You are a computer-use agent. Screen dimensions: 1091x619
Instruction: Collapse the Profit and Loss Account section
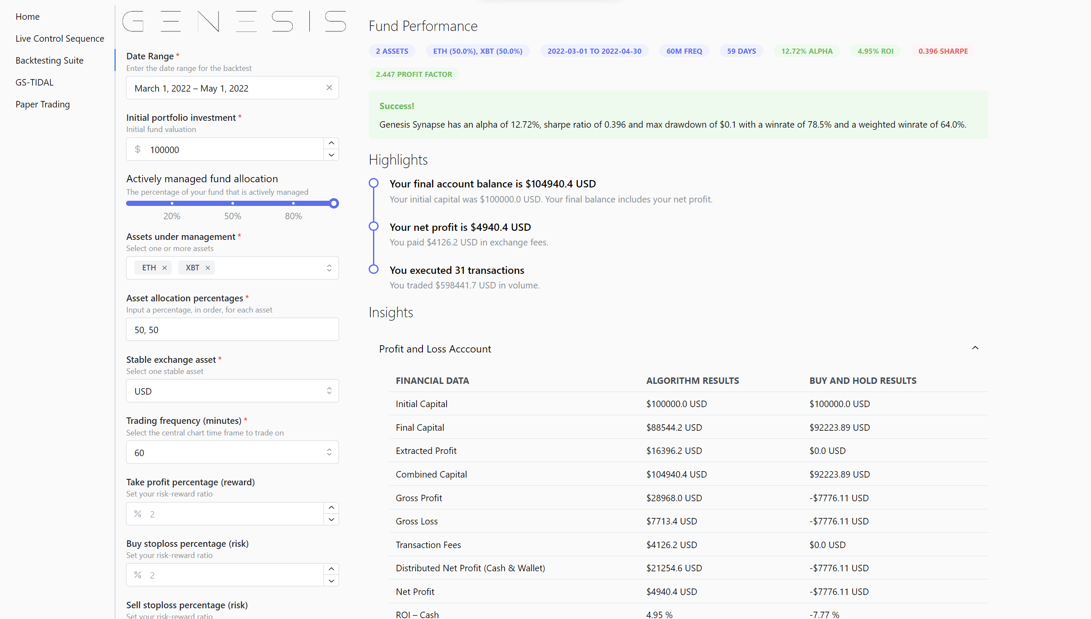975,348
